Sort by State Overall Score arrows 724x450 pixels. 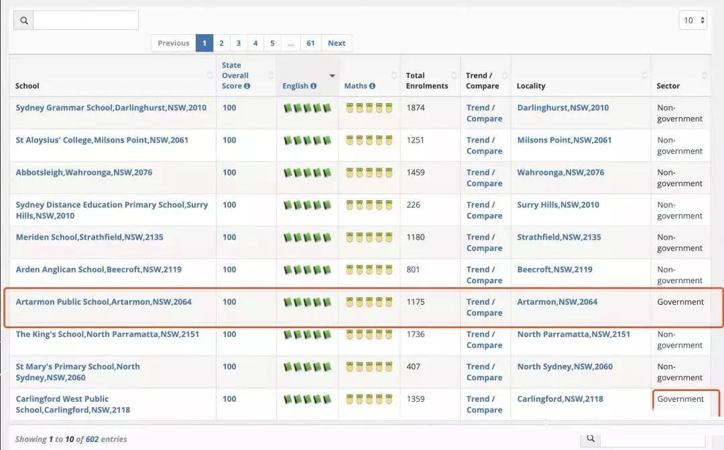point(271,76)
